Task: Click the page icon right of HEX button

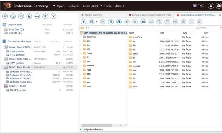Action: click(x=183, y=22)
